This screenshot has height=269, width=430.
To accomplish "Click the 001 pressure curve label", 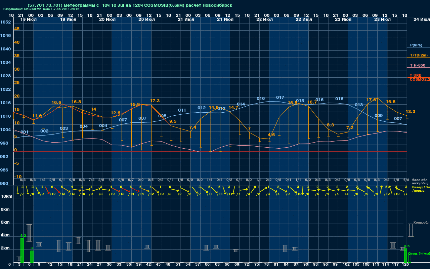I will (25, 132).
